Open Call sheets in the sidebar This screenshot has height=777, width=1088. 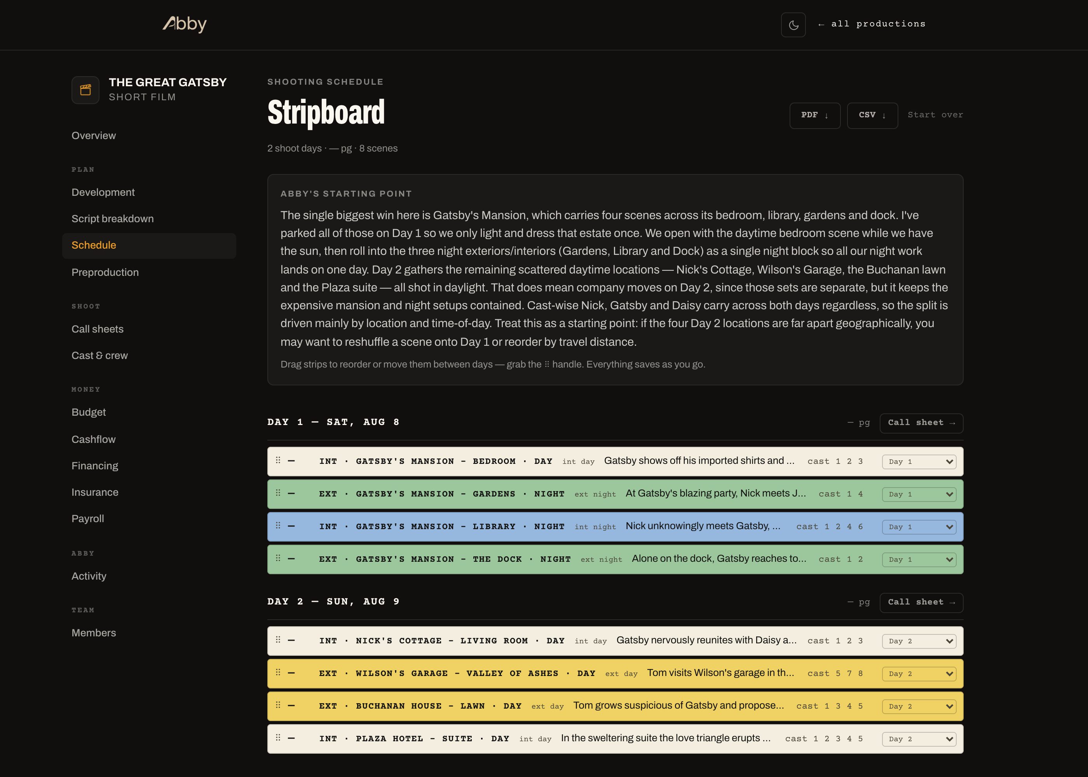tap(98, 329)
